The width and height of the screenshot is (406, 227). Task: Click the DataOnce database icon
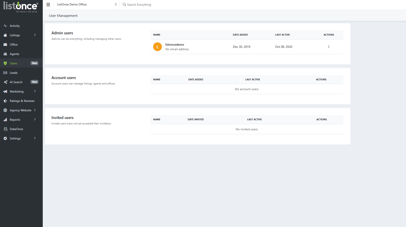(5, 129)
